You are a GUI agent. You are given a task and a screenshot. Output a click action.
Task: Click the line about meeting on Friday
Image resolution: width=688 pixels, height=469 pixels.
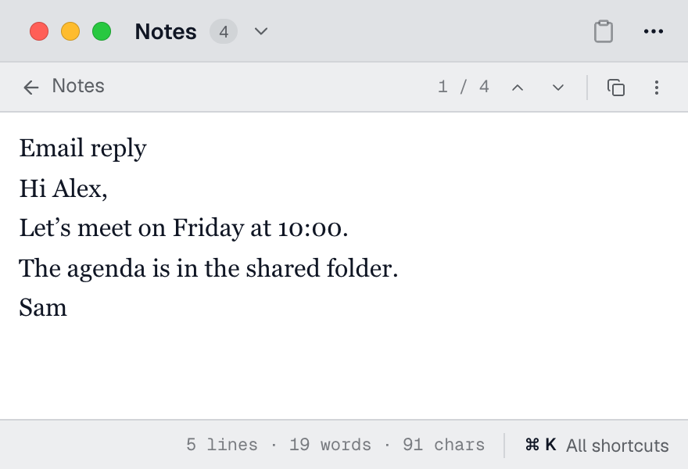[x=184, y=228]
